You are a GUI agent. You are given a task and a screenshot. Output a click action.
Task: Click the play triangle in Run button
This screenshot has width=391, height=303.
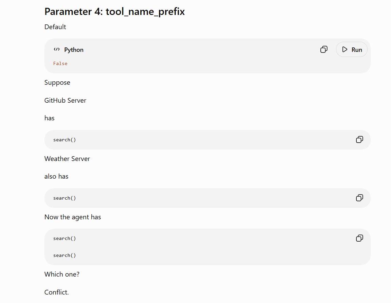pyautogui.click(x=344, y=49)
